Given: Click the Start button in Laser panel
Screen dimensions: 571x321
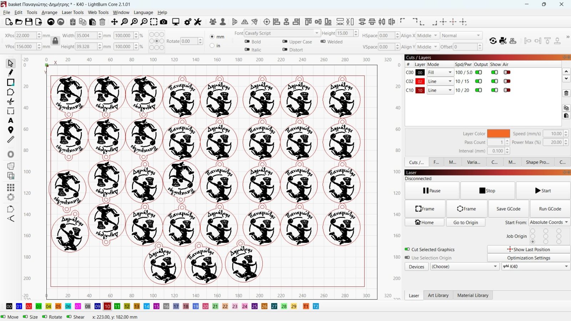Looking at the screenshot, I should click(x=543, y=191).
